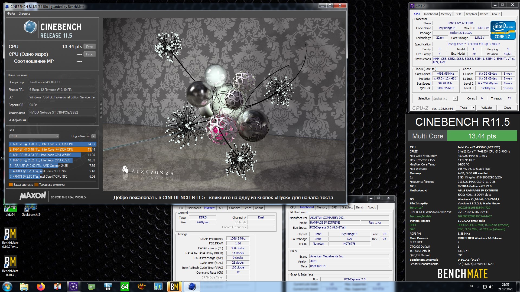Click the CPU-Z window title bar icon
Image resolution: width=520 pixels, height=292 pixels.
coord(412,6)
